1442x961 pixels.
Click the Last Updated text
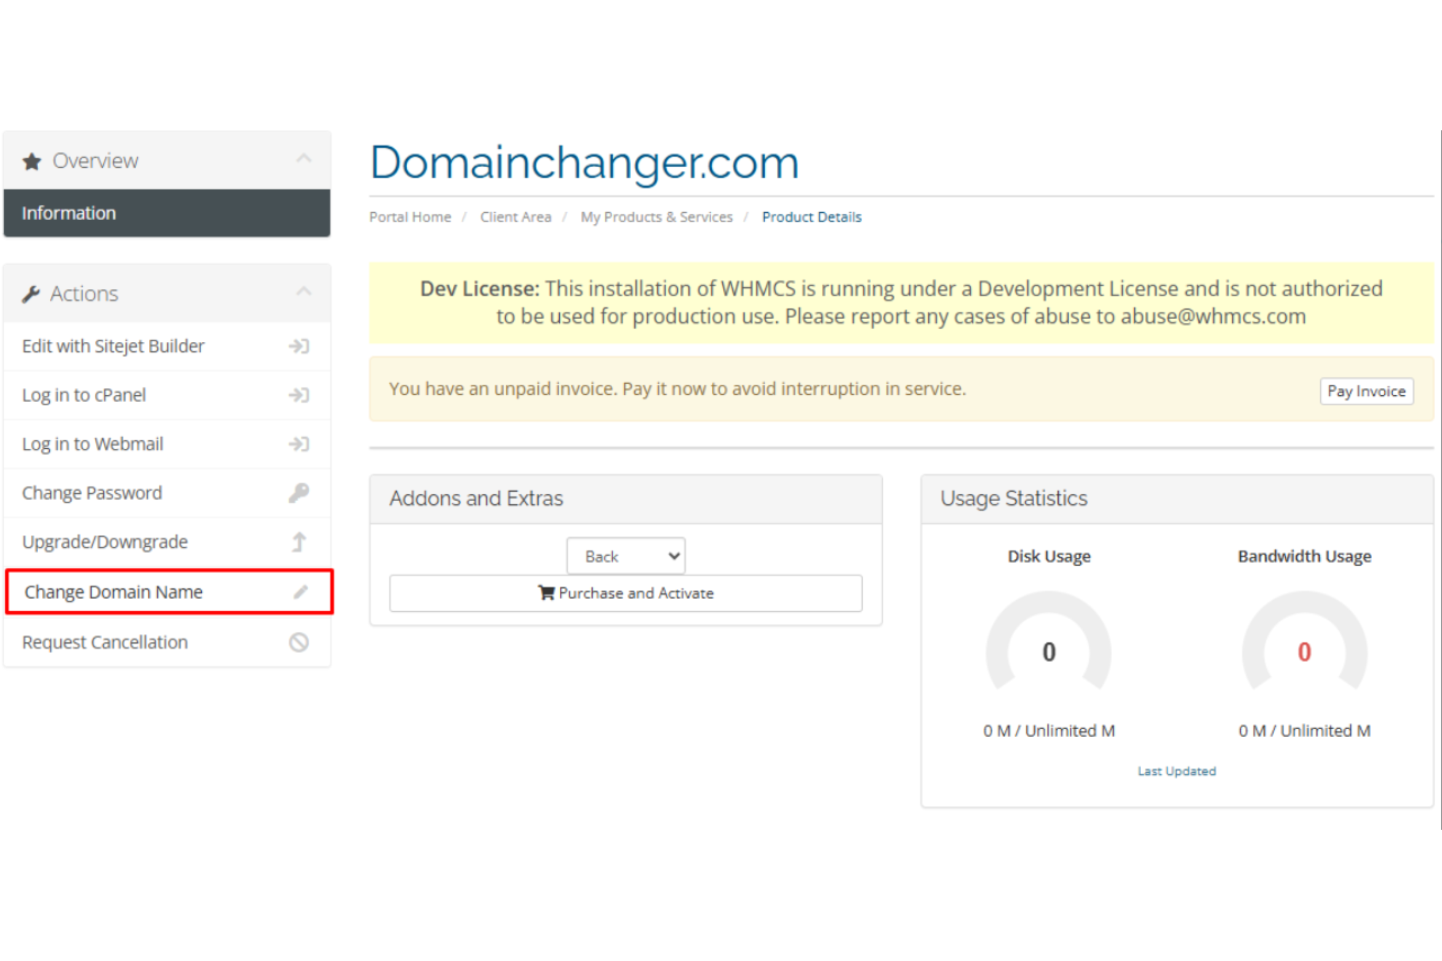coord(1176,771)
